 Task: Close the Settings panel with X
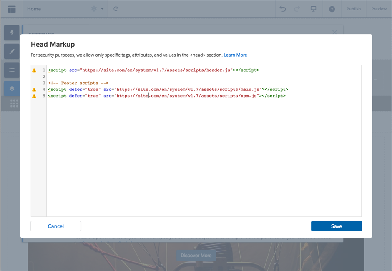[334, 32]
